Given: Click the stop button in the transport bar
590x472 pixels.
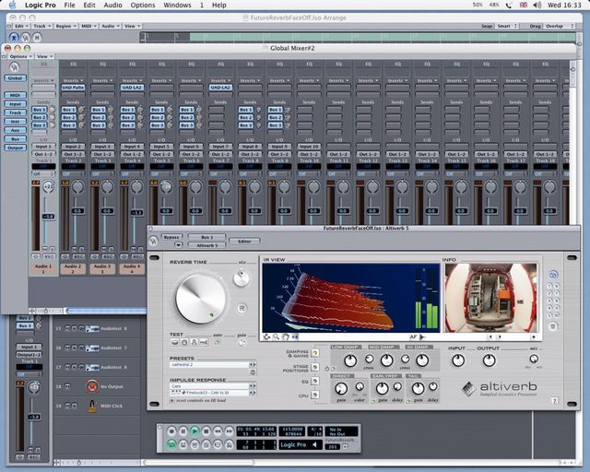Looking at the screenshot, I should (x=206, y=431).
